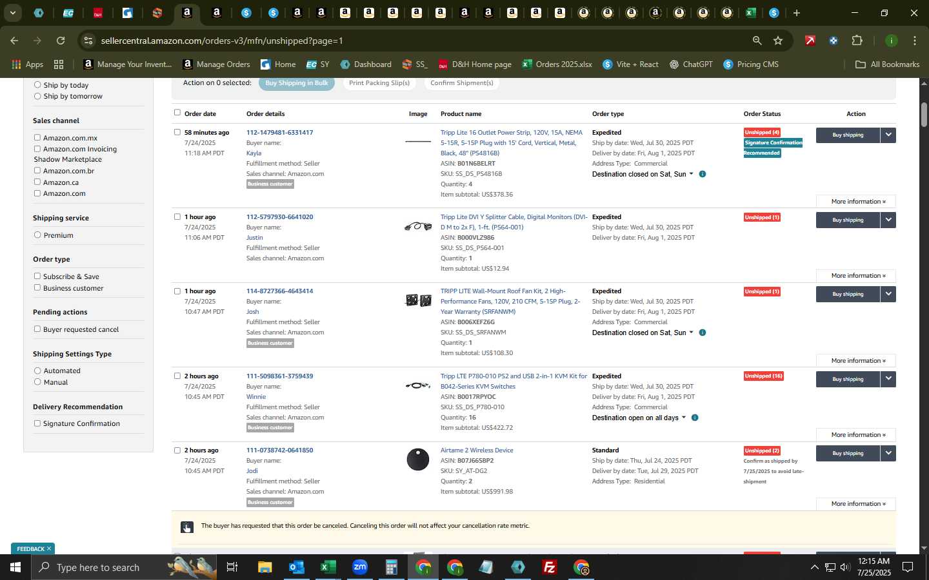Open the Pricing CMS bookmark
This screenshot has width=929, height=580.
click(751, 64)
